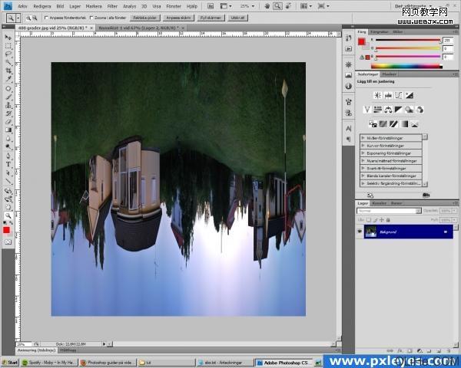Image resolution: width=461 pixels, height=368 pixels.
Task: Add a Channel Mixer adjustment
Action: click(x=420, y=110)
